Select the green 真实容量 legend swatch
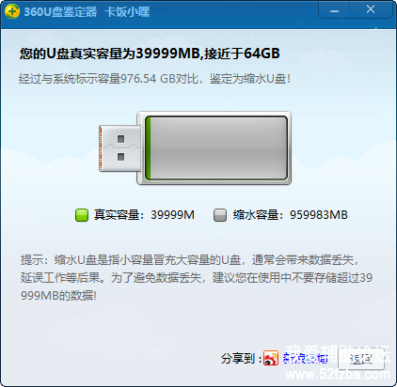 tap(82, 215)
